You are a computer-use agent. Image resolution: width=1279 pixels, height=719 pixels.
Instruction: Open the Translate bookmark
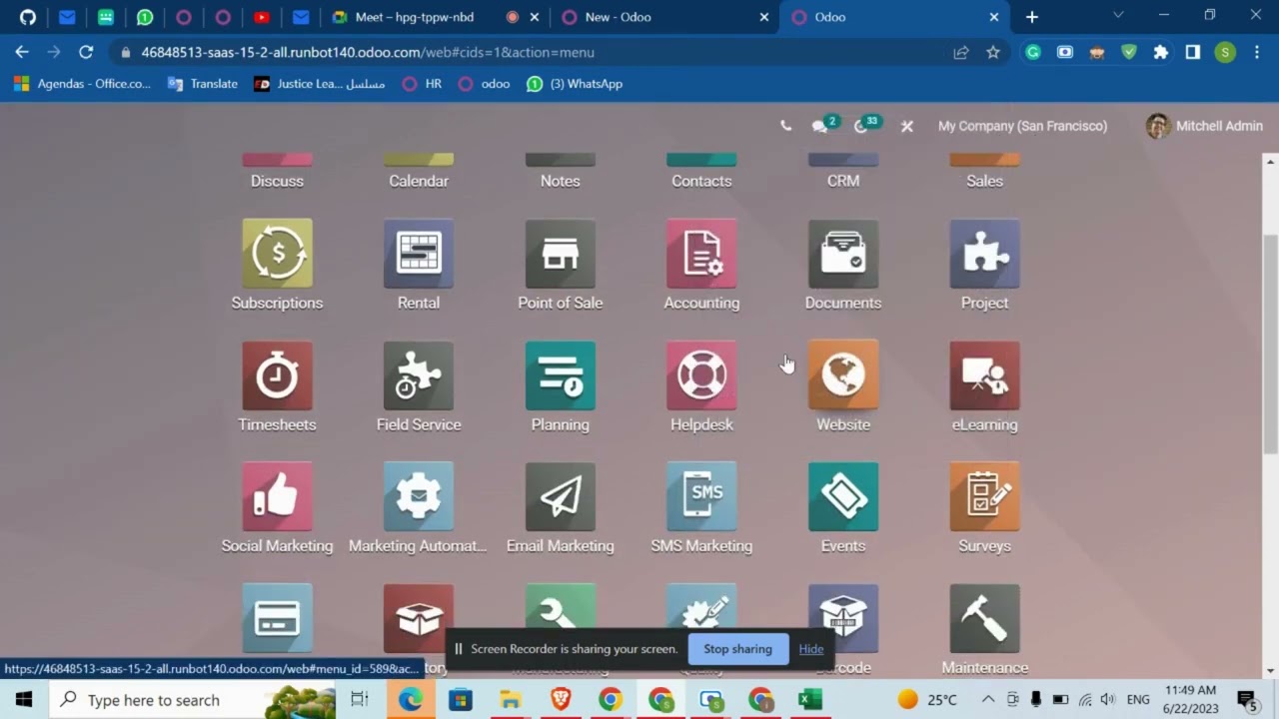(x=203, y=84)
